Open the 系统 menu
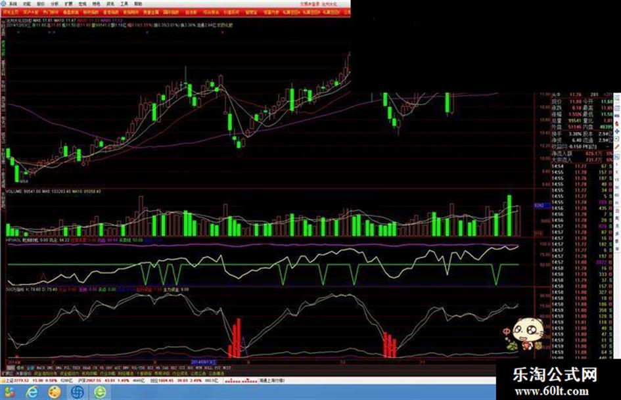Viewport: 621px width, 400px height. click(x=13, y=3)
